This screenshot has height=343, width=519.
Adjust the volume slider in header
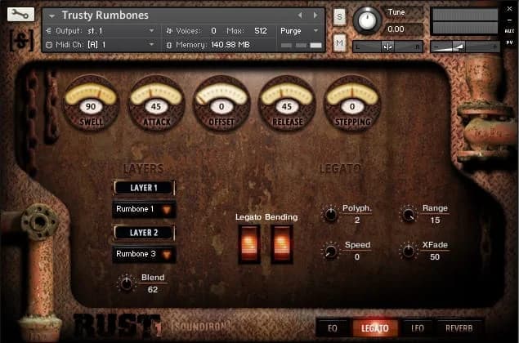click(465, 47)
